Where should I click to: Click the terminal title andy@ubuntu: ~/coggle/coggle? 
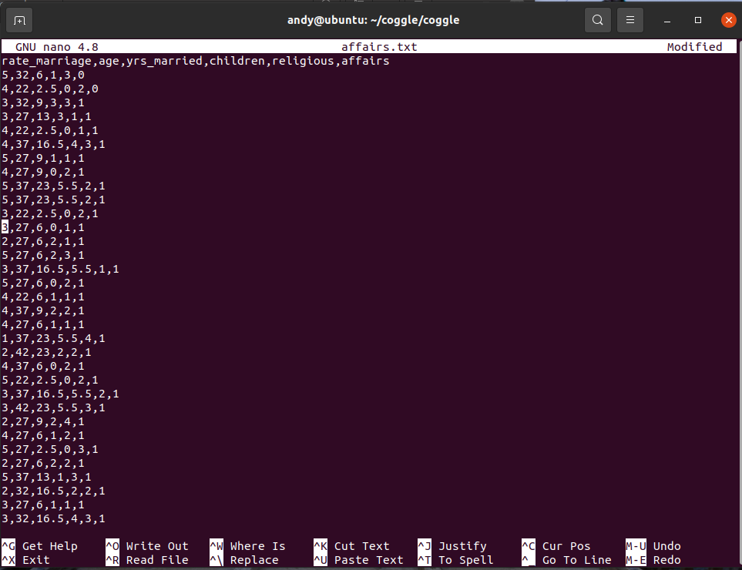click(x=374, y=20)
